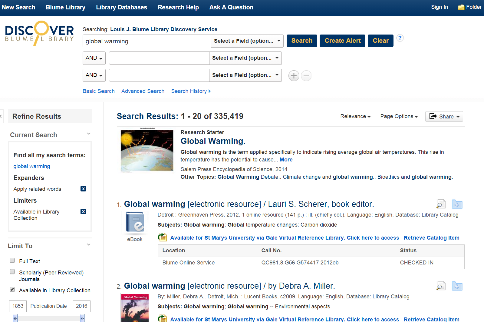Click Gale Virtual Reference Library link for result 1
484x322 pixels.
285,238
